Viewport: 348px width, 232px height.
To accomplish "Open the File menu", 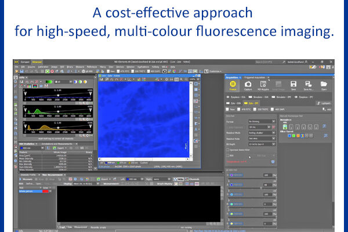I will [x=16, y=67].
